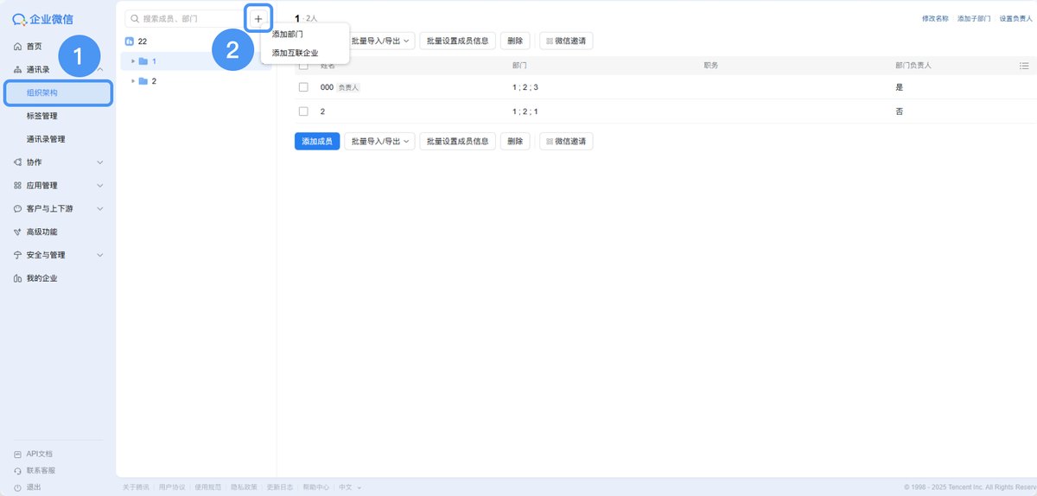This screenshot has width=1037, height=496.
Task: Collapse the 通讯录 section chevron
Action: click(x=100, y=70)
